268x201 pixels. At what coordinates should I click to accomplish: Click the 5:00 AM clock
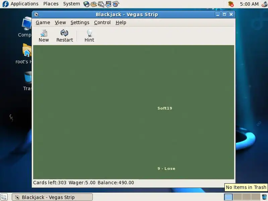pyautogui.click(x=249, y=4)
